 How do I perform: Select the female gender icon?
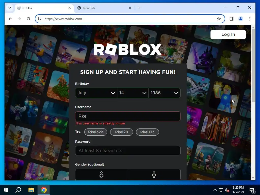(102, 175)
